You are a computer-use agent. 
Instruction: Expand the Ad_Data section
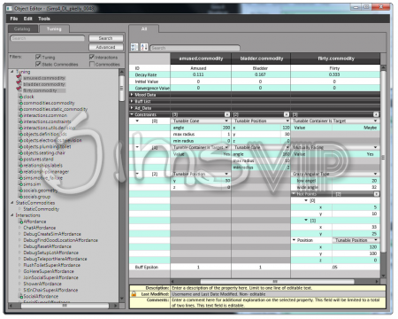click(132, 108)
